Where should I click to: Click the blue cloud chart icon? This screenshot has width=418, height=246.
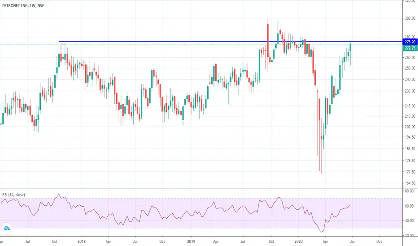[x=7, y=228]
